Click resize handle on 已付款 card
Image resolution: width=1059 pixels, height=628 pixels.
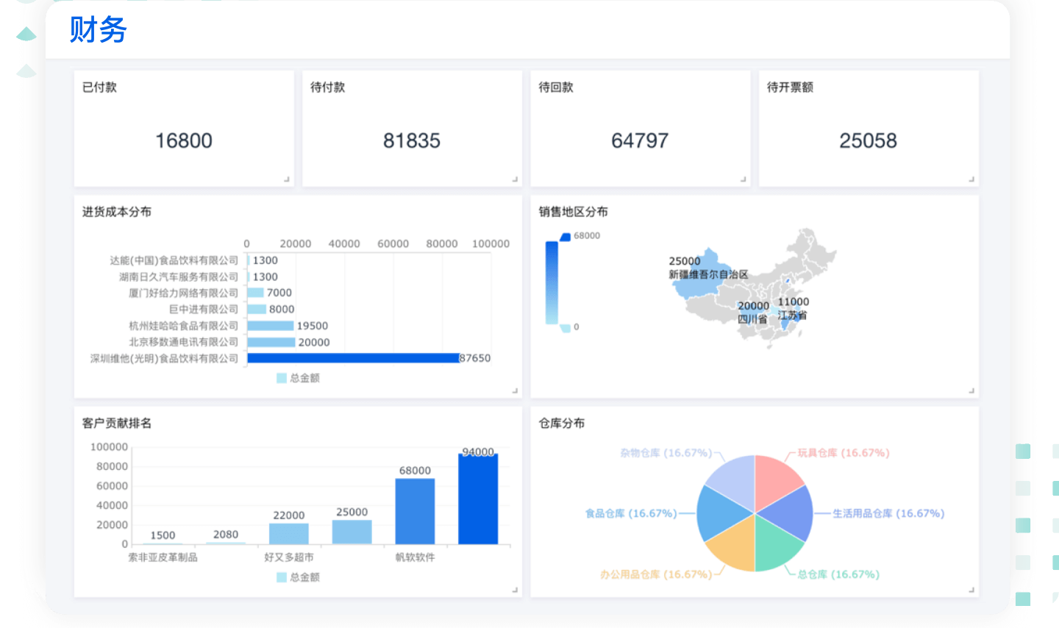(287, 179)
